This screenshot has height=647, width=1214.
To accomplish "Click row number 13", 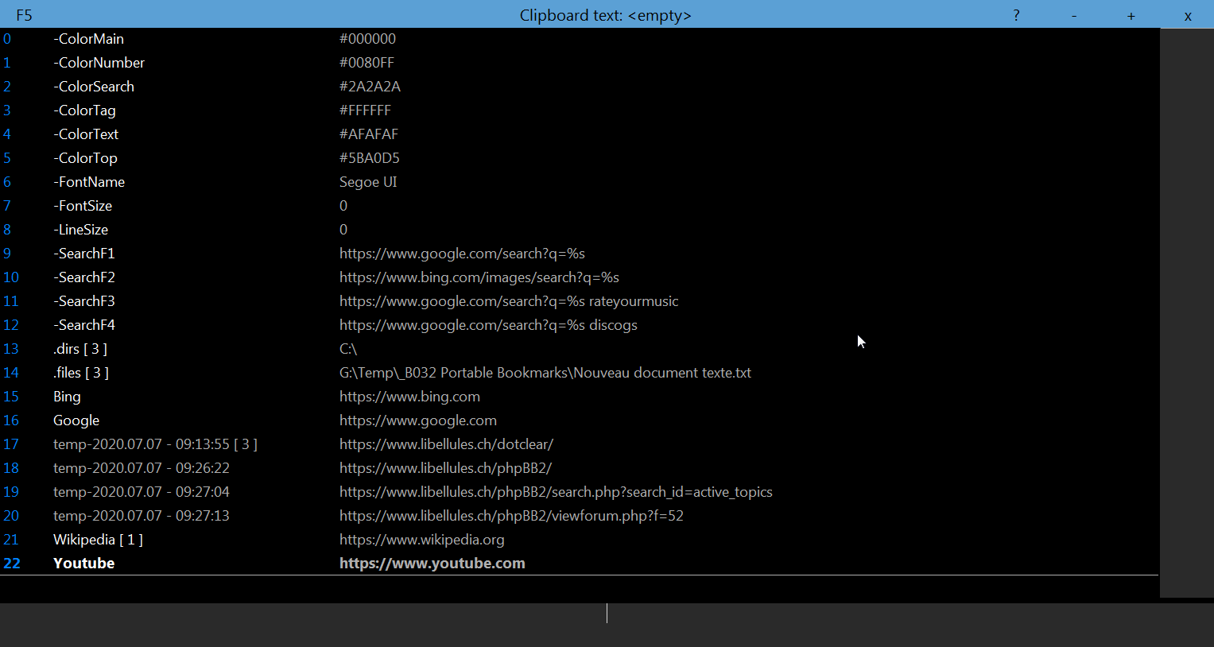I will [11, 349].
